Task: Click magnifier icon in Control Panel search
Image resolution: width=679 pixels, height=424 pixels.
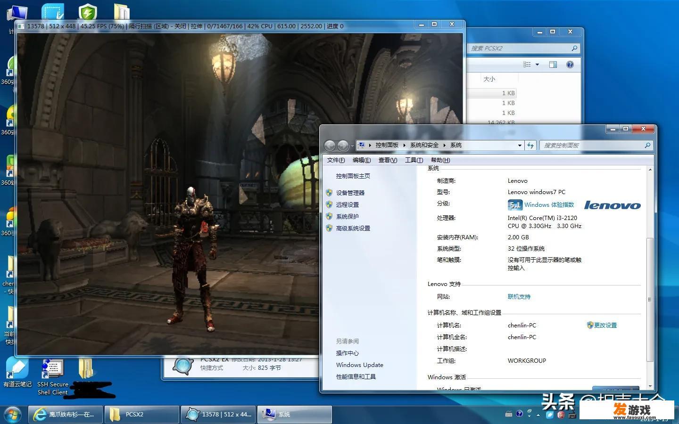Action: click(647, 146)
